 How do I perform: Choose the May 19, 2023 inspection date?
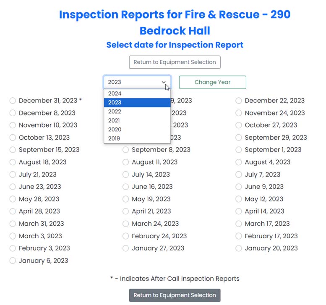(126, 199)
